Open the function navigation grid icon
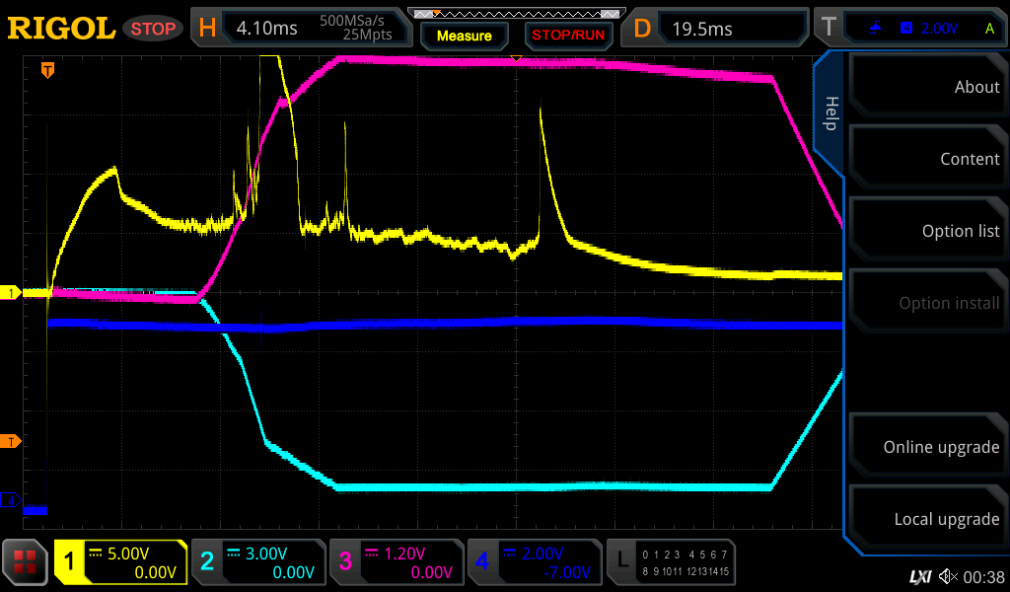This screenshot has width=1010, height=592. click(26, 562)
